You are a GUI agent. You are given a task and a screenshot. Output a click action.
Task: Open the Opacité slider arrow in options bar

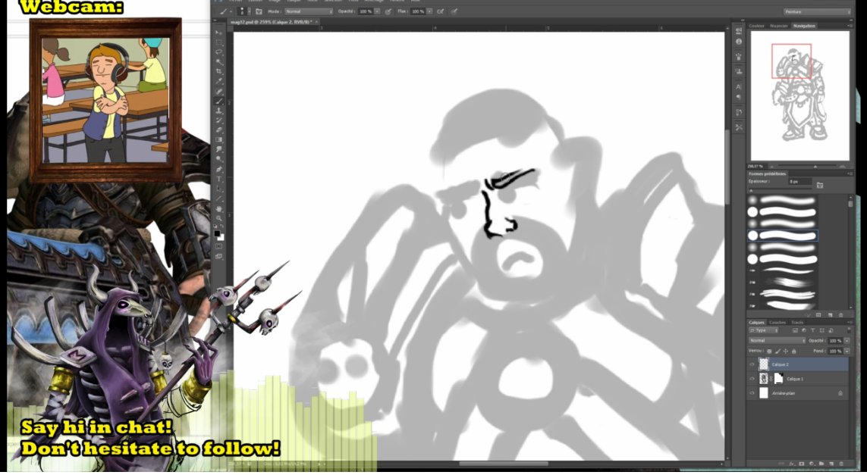coord(376,11)
